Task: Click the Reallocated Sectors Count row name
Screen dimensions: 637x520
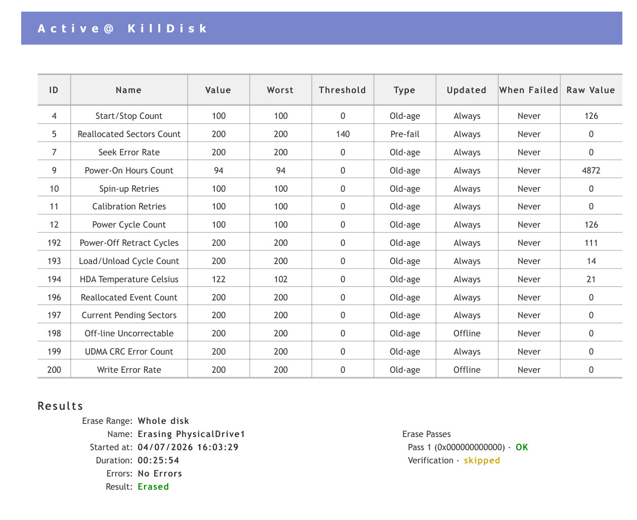Action: click(x=129, y=134)
